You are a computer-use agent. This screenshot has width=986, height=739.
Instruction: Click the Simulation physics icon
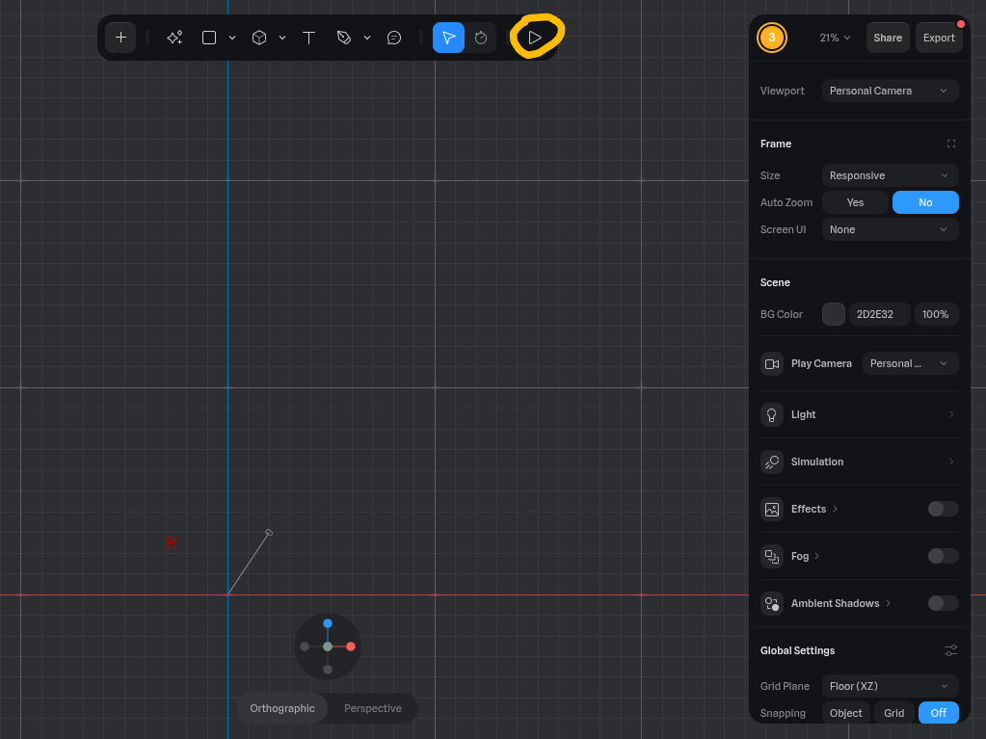click(772, 462)
